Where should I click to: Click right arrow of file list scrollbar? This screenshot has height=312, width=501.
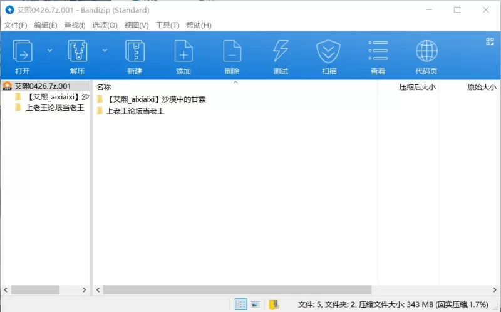[495, 289]
